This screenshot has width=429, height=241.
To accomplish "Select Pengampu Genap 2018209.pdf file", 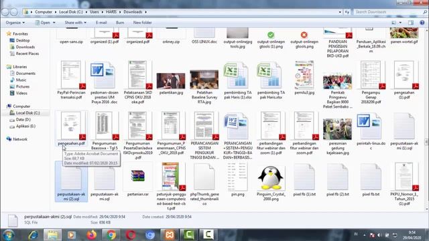I will [371, 82].
